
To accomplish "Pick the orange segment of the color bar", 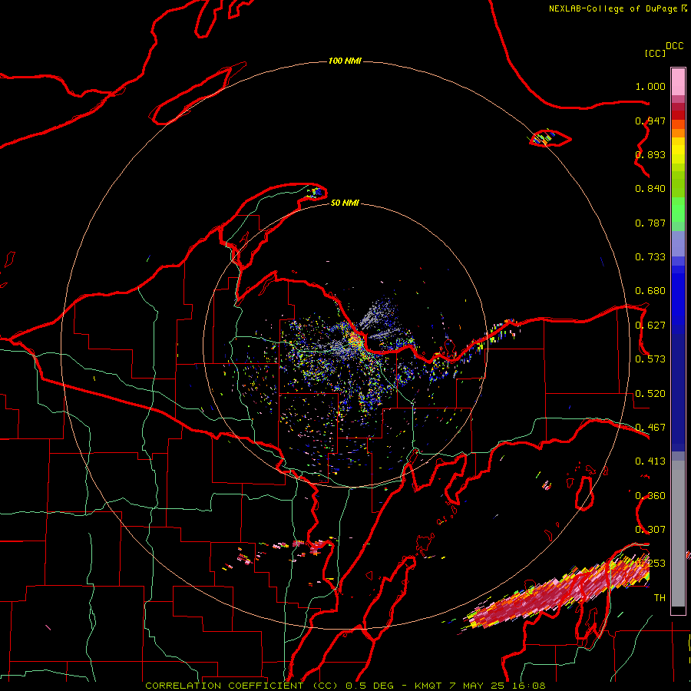I will click(x=678, y=129).
